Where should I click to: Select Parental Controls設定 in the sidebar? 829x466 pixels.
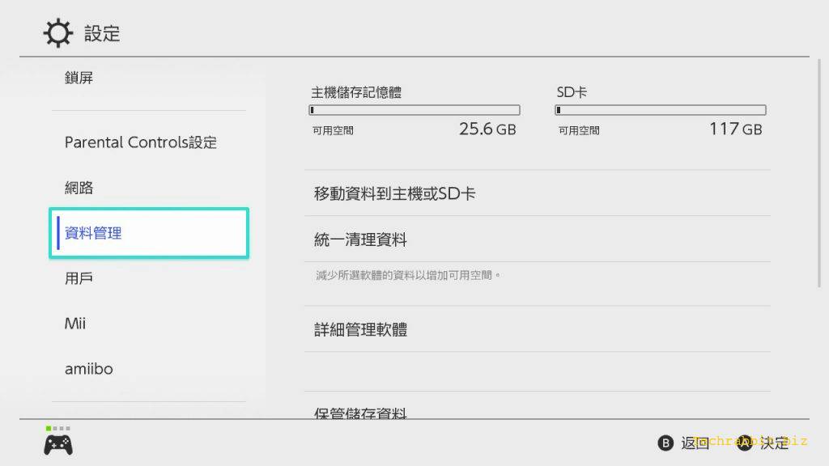141,142
